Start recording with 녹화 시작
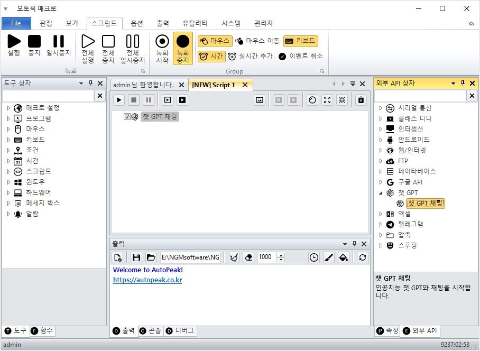 coord(162,49)
